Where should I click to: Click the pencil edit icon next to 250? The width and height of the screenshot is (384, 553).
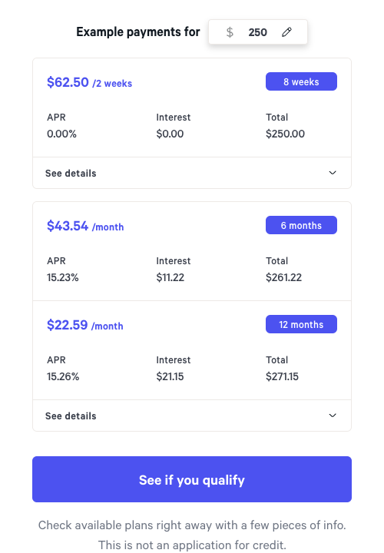(286, 32)
